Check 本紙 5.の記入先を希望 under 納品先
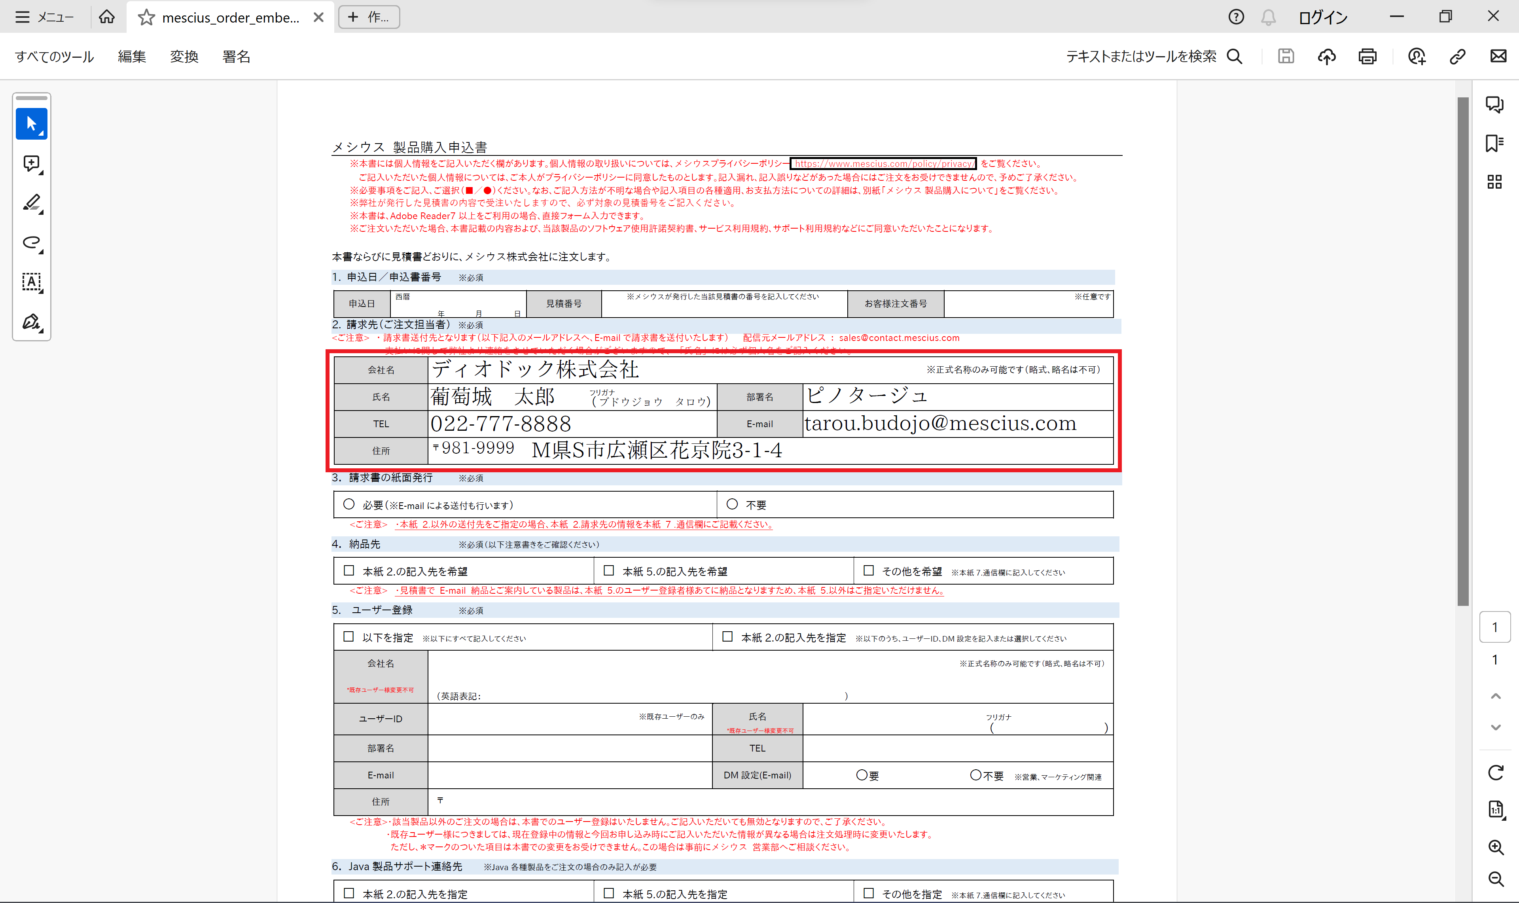Image resolution: width=1519 pixels, height=903 pixels. (608, 571)
